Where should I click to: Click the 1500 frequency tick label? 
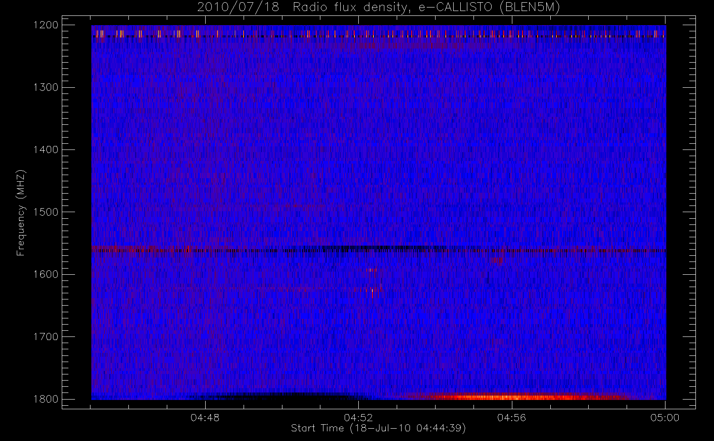[46, 212]
